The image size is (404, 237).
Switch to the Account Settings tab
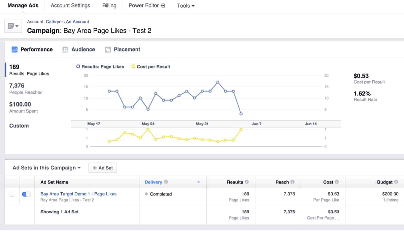point(70,5)
